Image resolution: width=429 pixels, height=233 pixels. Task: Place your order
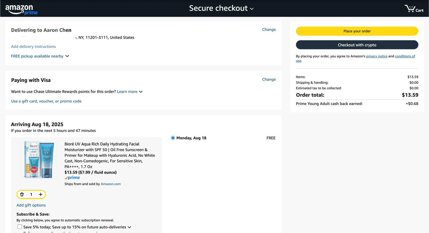pos(357,31)
